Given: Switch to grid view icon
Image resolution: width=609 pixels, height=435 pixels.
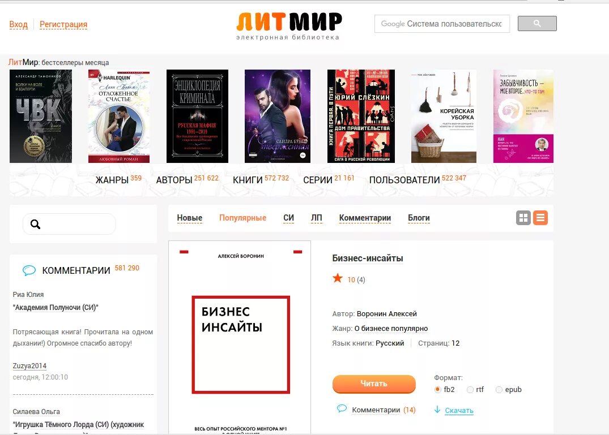Looking at the screenshot, I should click(x=523, y=218).
